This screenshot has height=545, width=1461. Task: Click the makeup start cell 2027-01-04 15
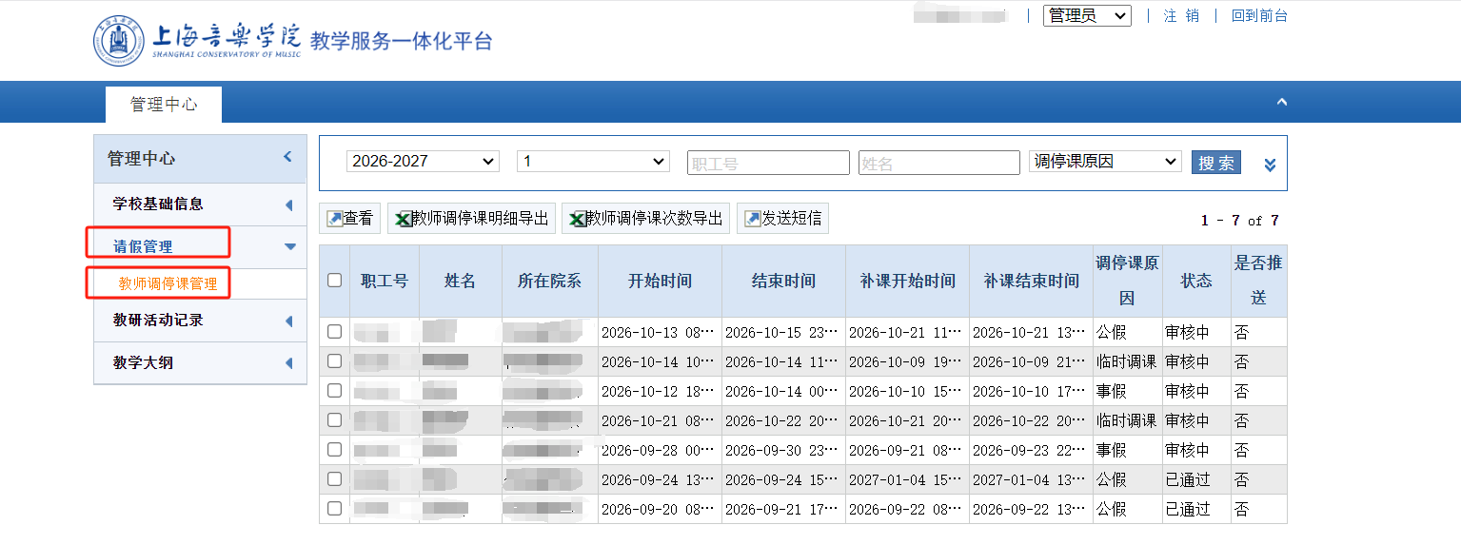[x=907, y=480]
